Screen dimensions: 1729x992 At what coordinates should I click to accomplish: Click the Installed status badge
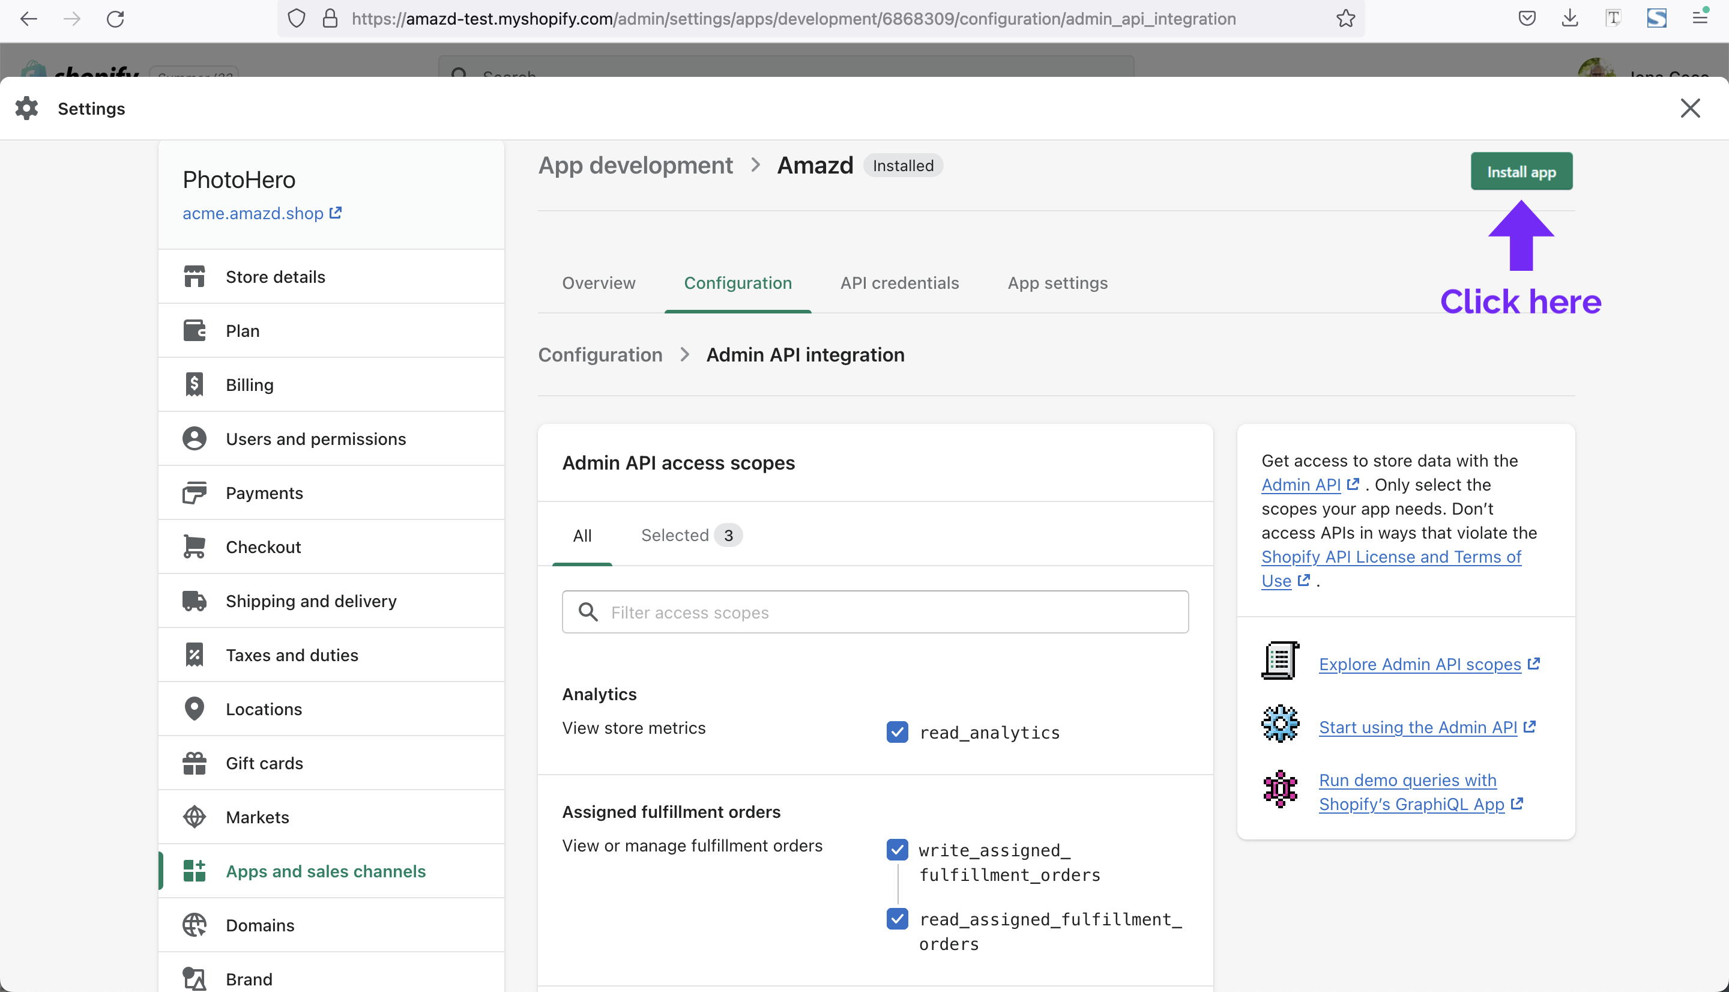coord(903,166)
